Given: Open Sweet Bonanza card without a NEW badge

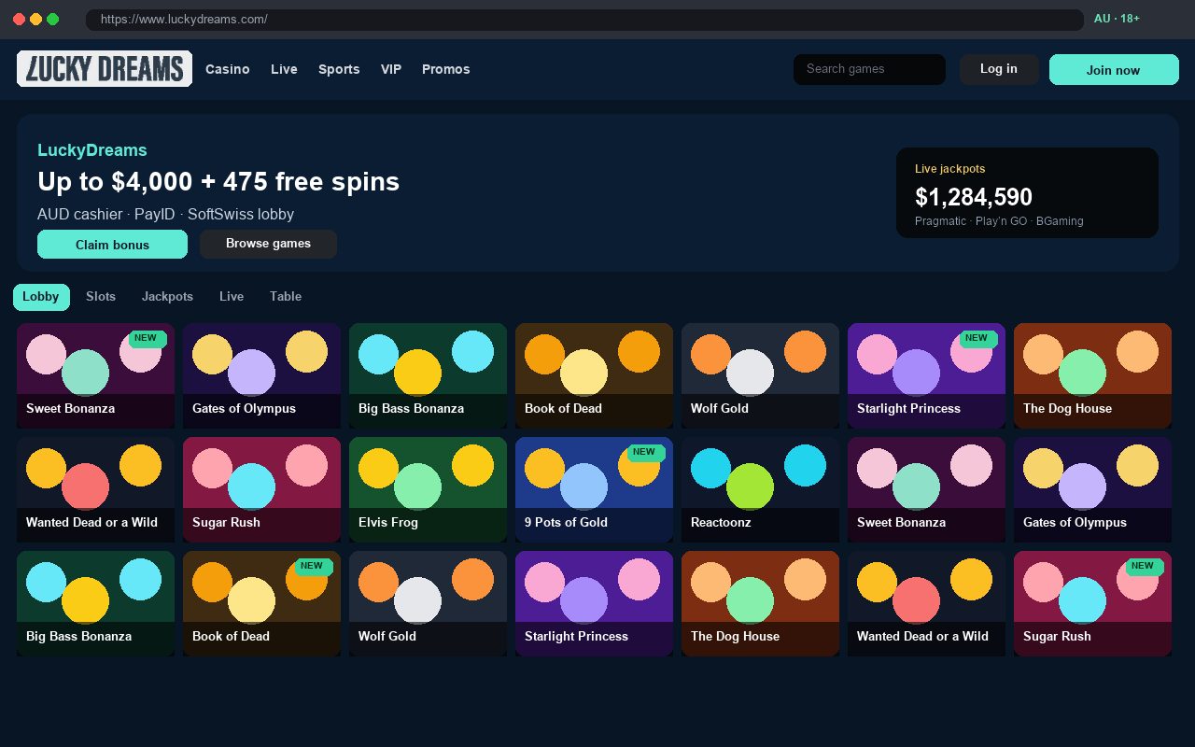Looking at the screenshot, I should pyautogui.click(x=926, y=489).
